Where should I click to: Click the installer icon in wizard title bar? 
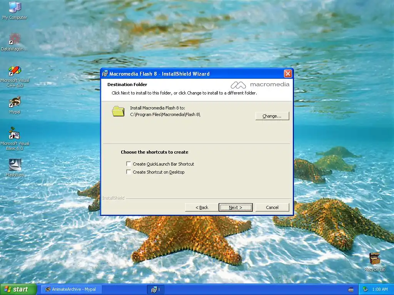click(105, 73)
